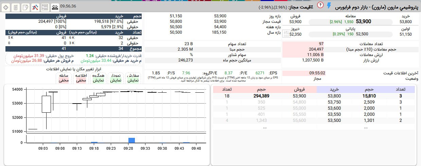Click the blue lightning bolt icon

[329, 6]
